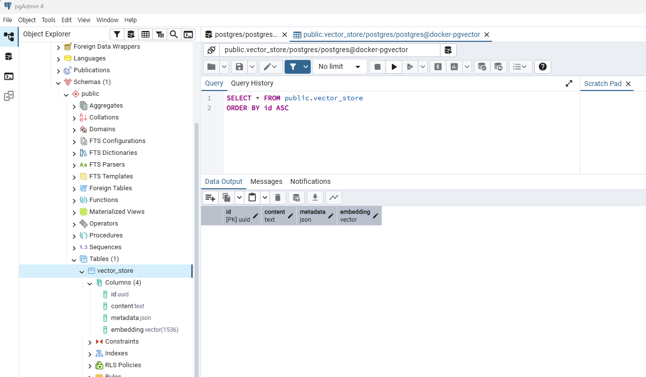
Task: Open the Tools menu
Action: [49, 20]
